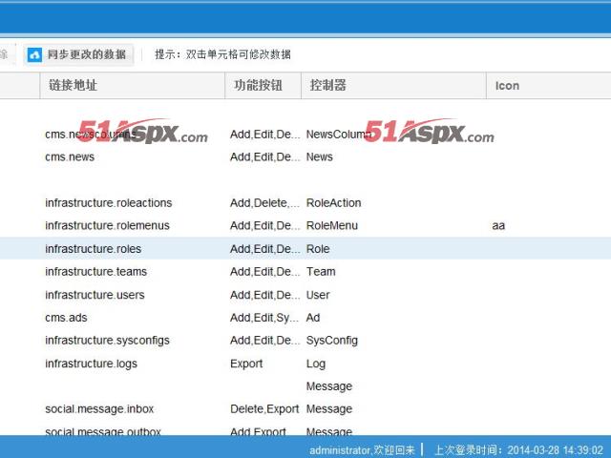The width and height of the screenshot is (611, 458).
Task: Sort by the 链接地址 column header
Action: tap(133, 85)
